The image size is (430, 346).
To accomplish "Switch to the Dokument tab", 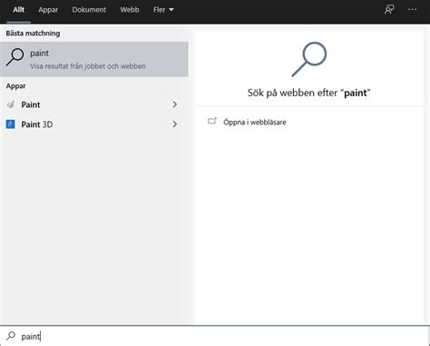I will pyautogui.click(x=89, y=10).
